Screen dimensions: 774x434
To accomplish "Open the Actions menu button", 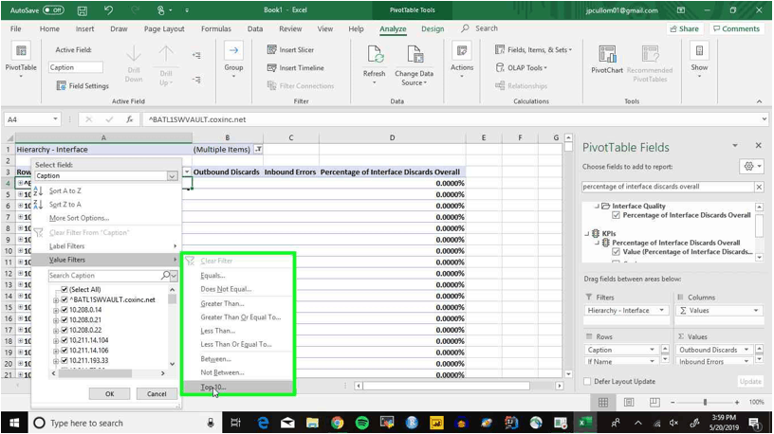I will tap(462, 62).
